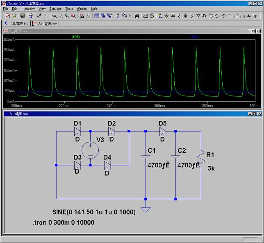Open the Tools menu
This screenshot has height=243, width=264.
pos(69,9)
